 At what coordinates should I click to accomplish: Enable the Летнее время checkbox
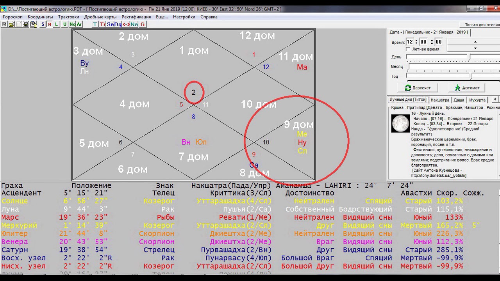(x=408, y=49)
